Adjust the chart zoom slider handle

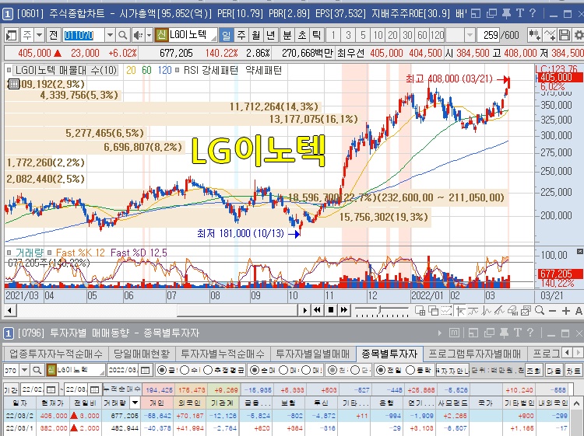pos(379,309)
